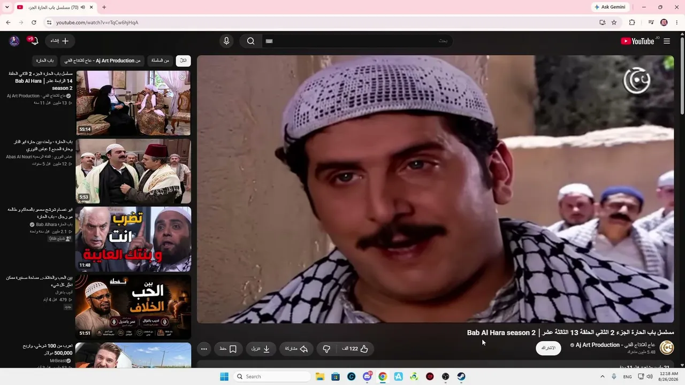Open the Chrome profile avatar

[664, 22]
